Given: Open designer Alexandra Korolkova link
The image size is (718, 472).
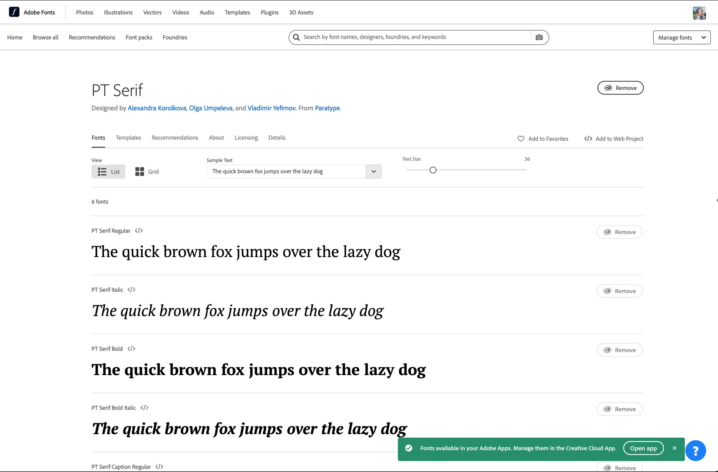Looking at the screenshot, I should coord(157,108).
